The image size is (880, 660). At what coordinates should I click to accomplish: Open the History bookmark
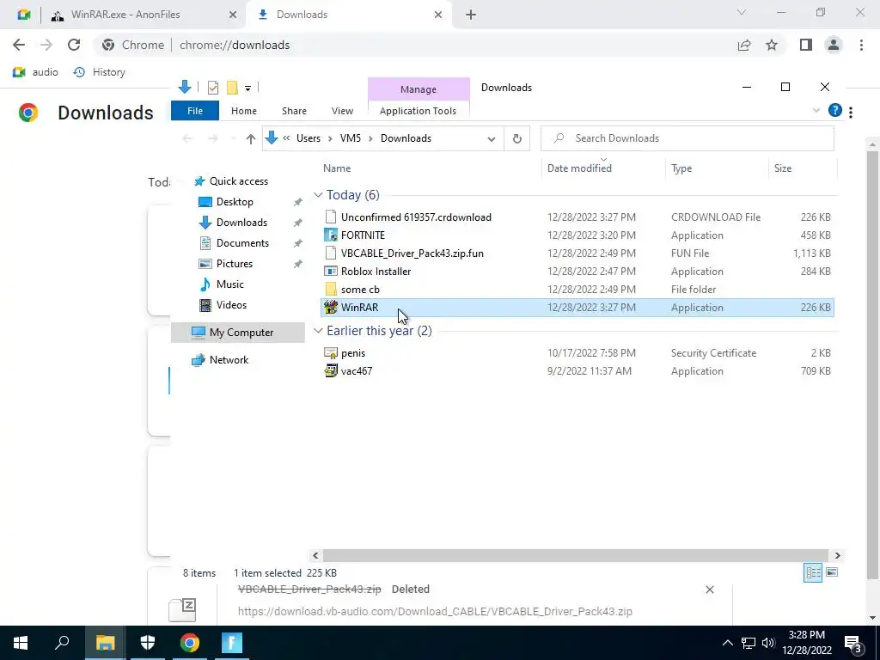click(x=100, y=72)
